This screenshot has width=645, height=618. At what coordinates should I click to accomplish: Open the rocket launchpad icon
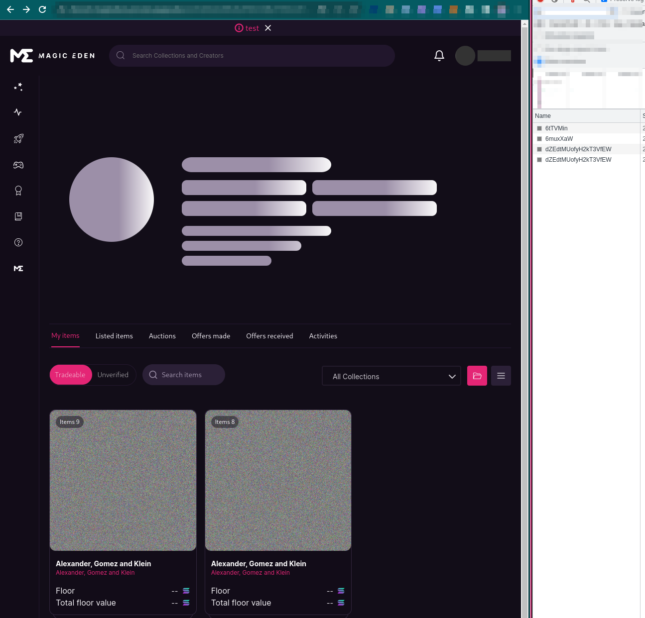coord(18,139)
